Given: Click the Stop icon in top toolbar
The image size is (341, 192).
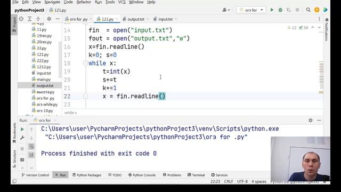Looking at the screenshot, I should 297,10.
